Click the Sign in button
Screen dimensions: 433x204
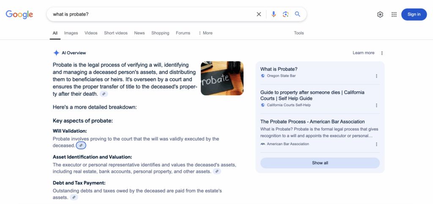[x=414, y=14]
